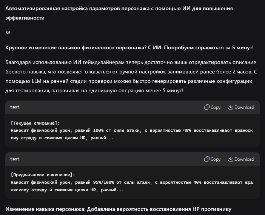Click the copy icon in the Текущее описание block

[x=207, y=107]
